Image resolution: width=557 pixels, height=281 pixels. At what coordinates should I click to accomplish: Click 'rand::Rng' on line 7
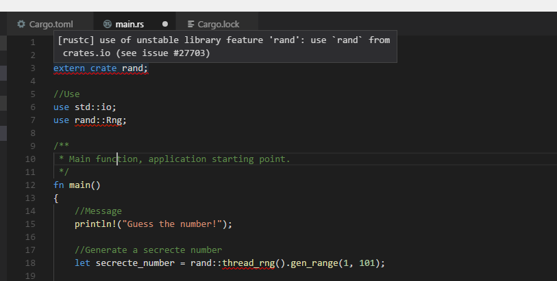coord(99,120)
